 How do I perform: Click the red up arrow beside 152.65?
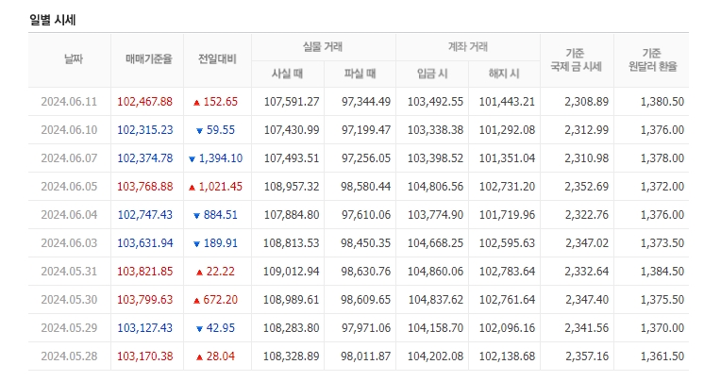(x=196, y=102)
